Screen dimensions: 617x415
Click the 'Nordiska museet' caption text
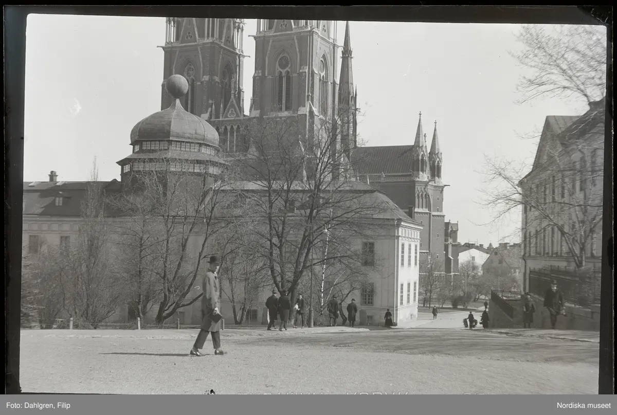tap(584, 405)
